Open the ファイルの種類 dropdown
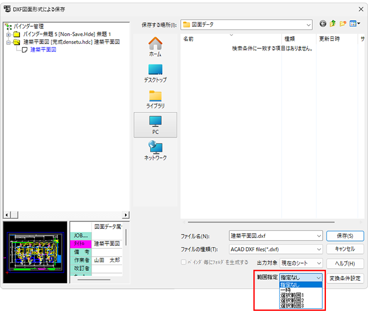Screen dimensions: 368x314 tap(276, 249)
